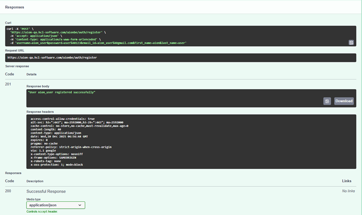362x215 pixels.
Task: Click the curl -X 'POST' line
Action: [x=20, y=29]
